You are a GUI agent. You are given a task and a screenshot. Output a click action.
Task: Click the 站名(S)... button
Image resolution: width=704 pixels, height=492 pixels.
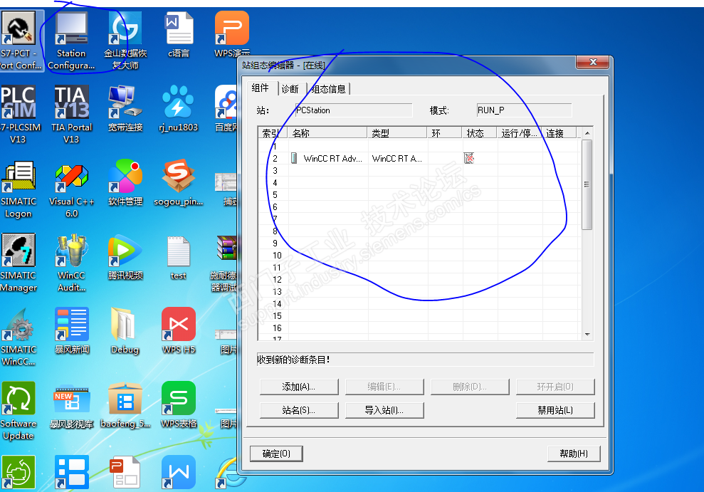click(x=299, y=410)
